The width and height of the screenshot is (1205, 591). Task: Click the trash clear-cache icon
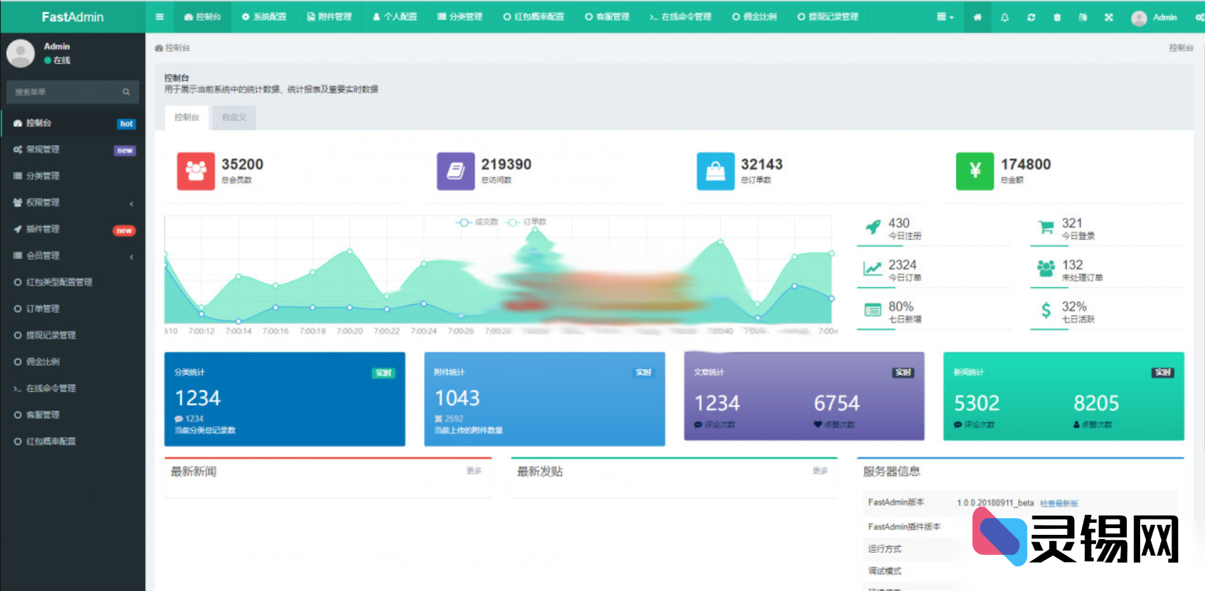[x=1057, y=17]
